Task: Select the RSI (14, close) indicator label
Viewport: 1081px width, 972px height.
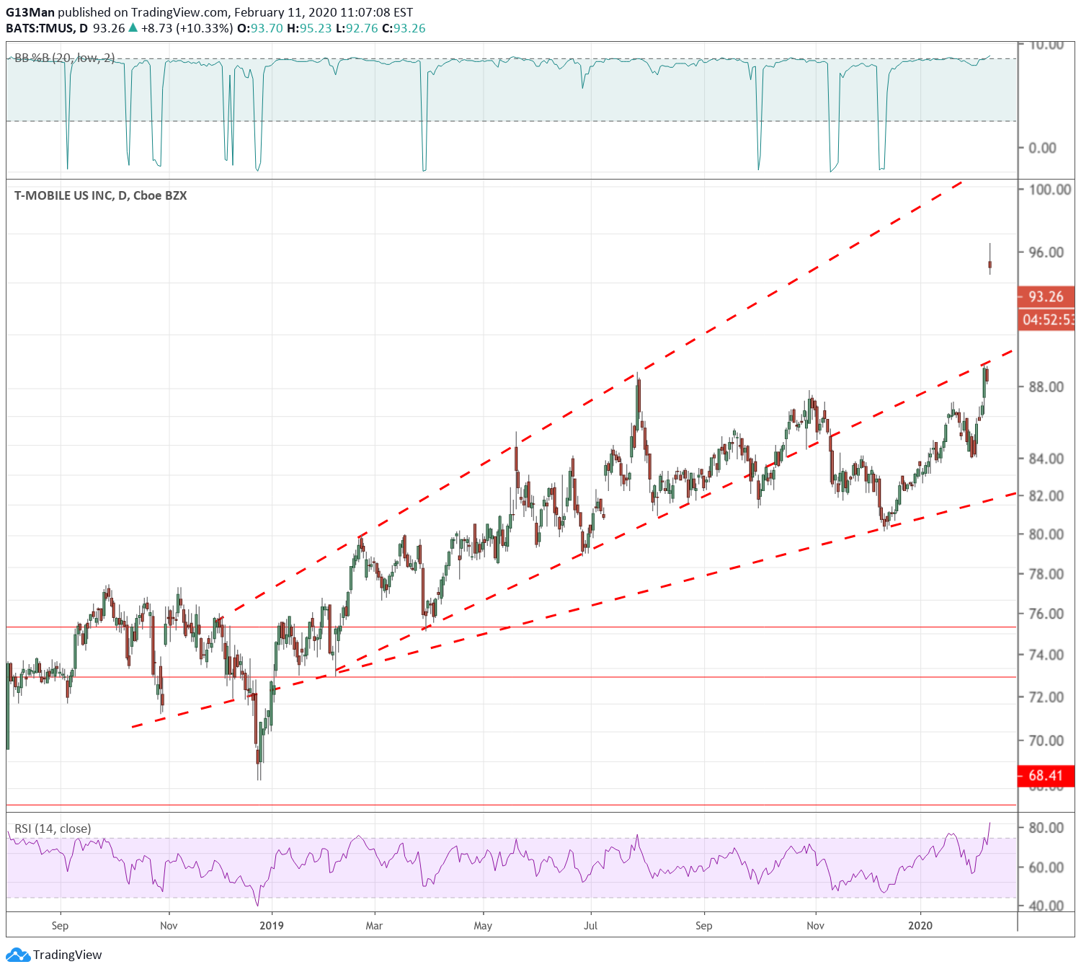Action: pos(53,829)
